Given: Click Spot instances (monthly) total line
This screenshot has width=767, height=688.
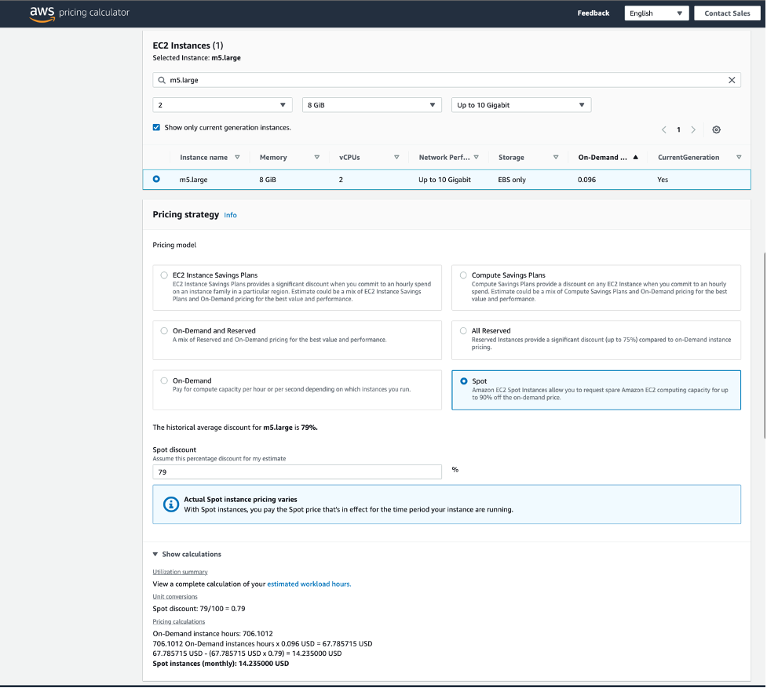Looking at the screenshot, I should (x=221, y=664).
